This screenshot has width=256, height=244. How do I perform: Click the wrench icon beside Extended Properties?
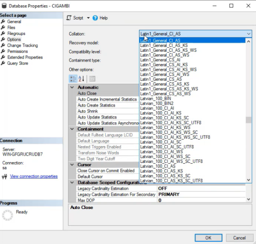pyautogui.click(x=3, y=57)
